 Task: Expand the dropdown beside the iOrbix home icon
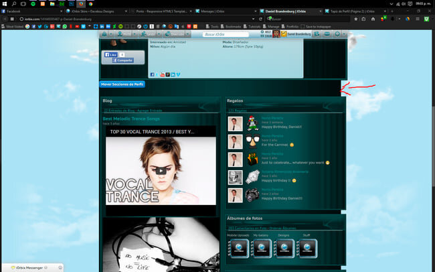[x=111, y=34]
